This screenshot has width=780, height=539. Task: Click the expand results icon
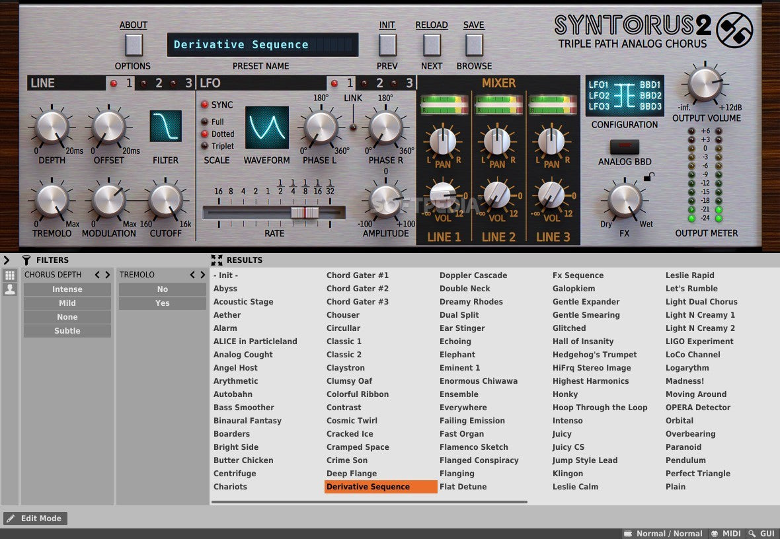(x=217, y=260)
